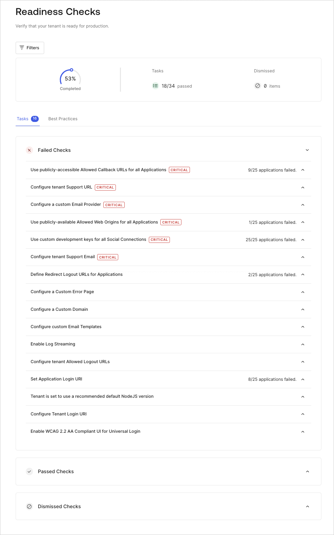The image size is (334, 535).
Task: Collapse the Set Application Login URI check
Action: pos(303,379)
